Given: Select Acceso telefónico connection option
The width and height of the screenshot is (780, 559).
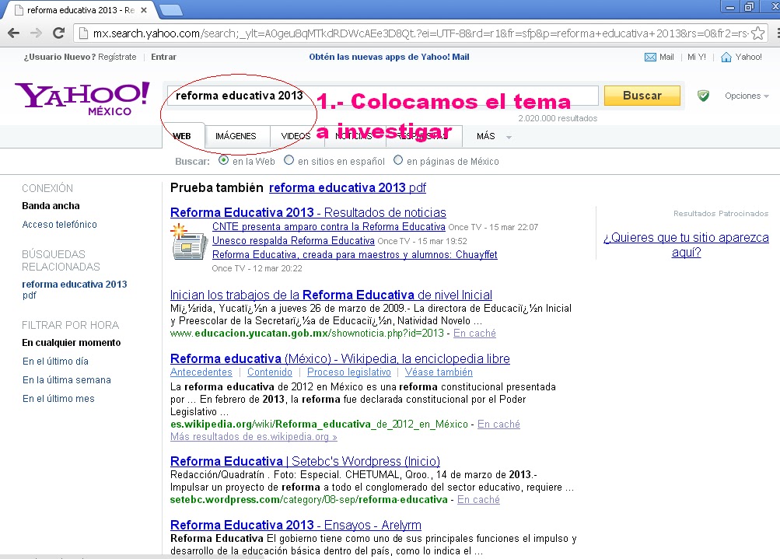Looking at the screenshot, I should click(x=59, y=225).
